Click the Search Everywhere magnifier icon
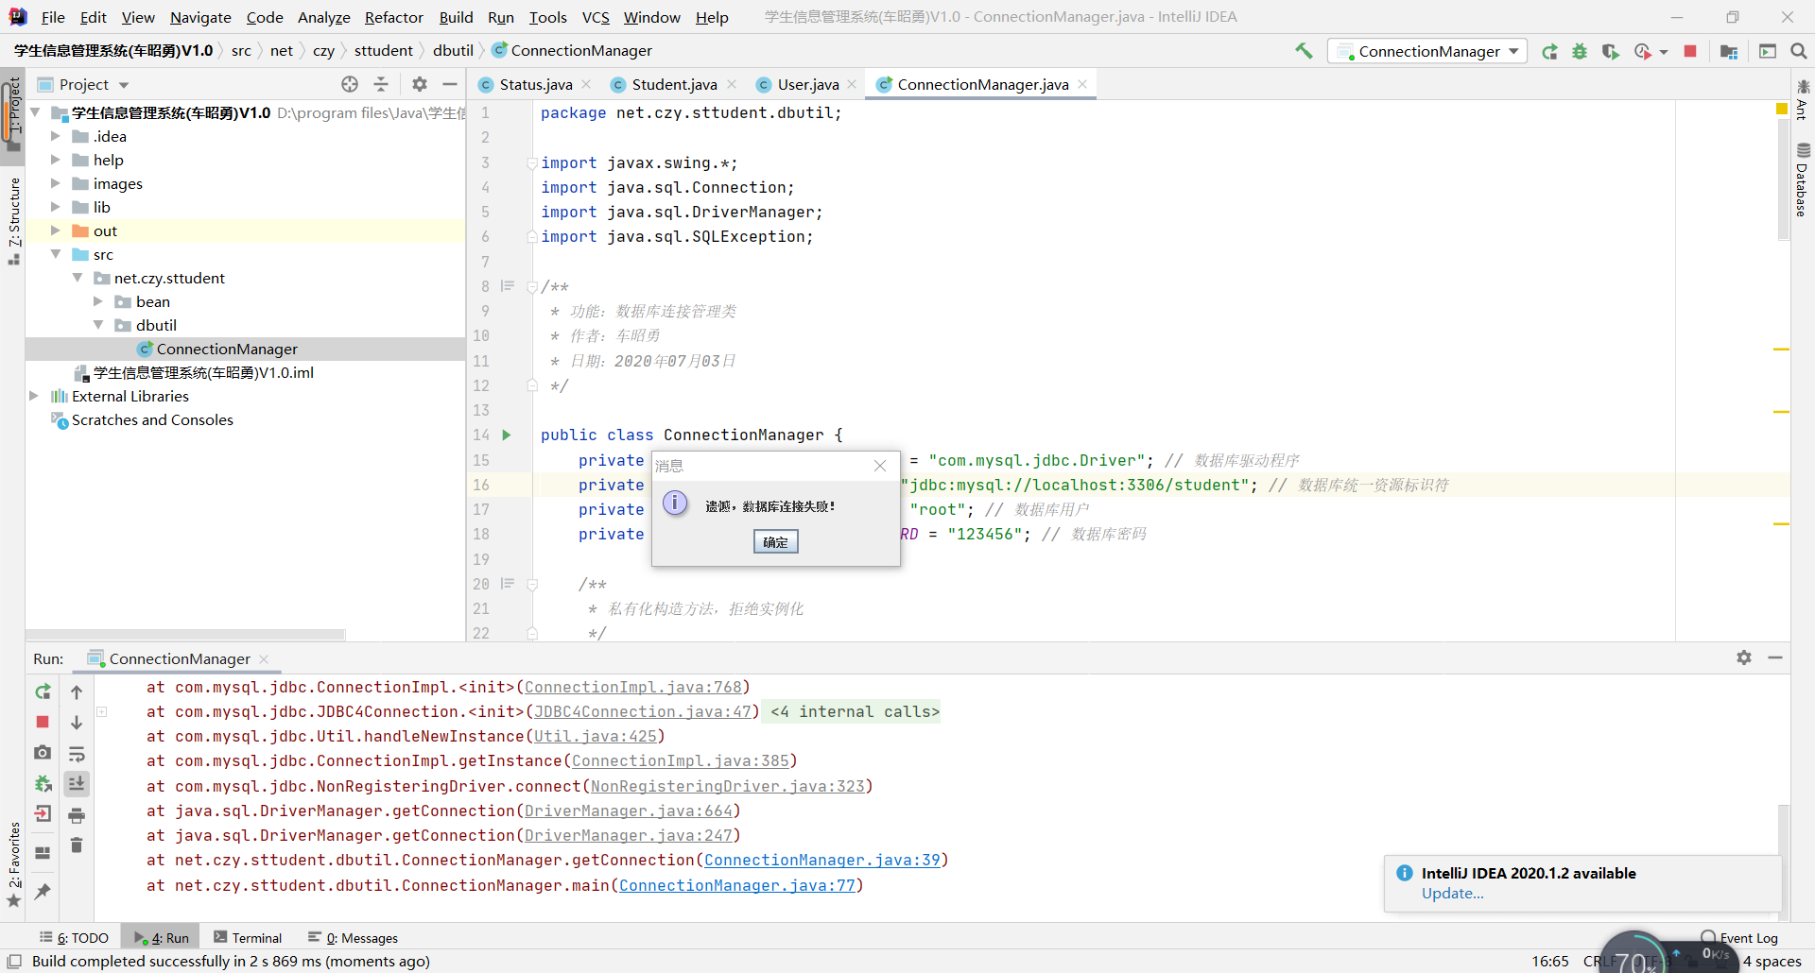Screen dimensions: 1815x973 click(x=1798, y=51)
